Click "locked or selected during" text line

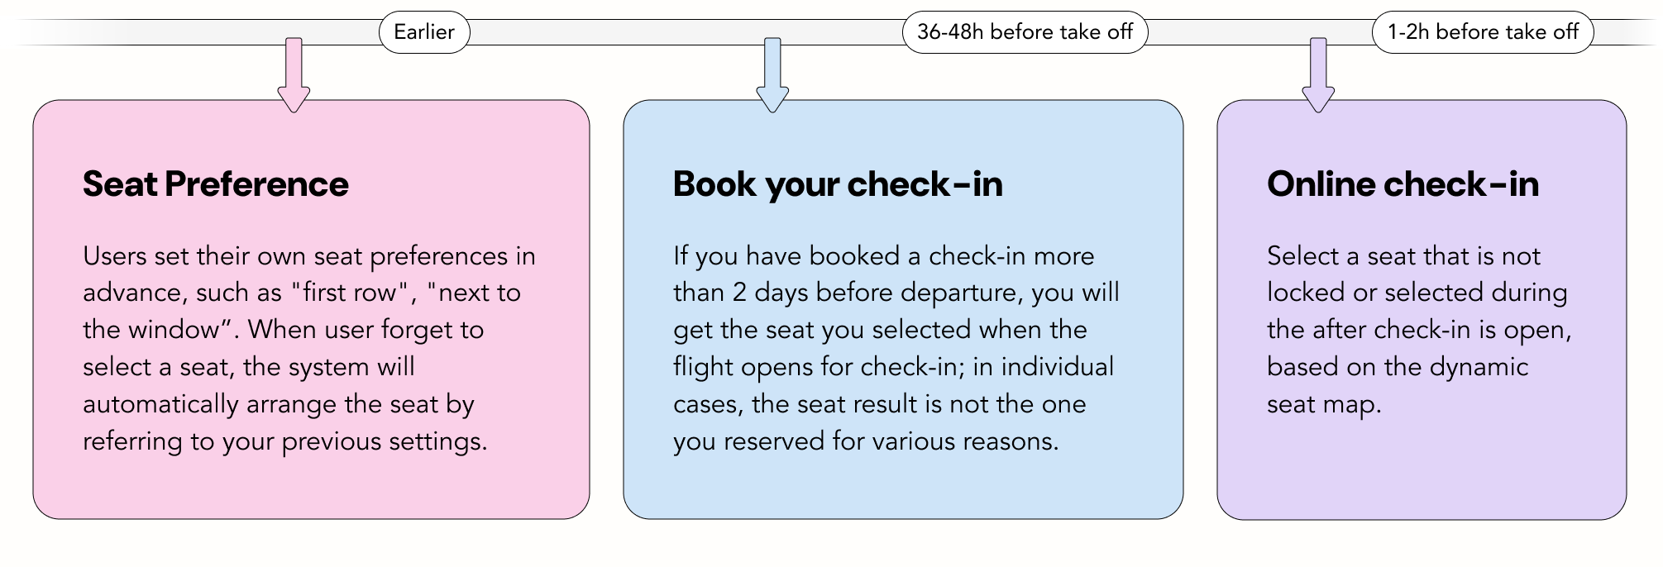point(1417,293)
